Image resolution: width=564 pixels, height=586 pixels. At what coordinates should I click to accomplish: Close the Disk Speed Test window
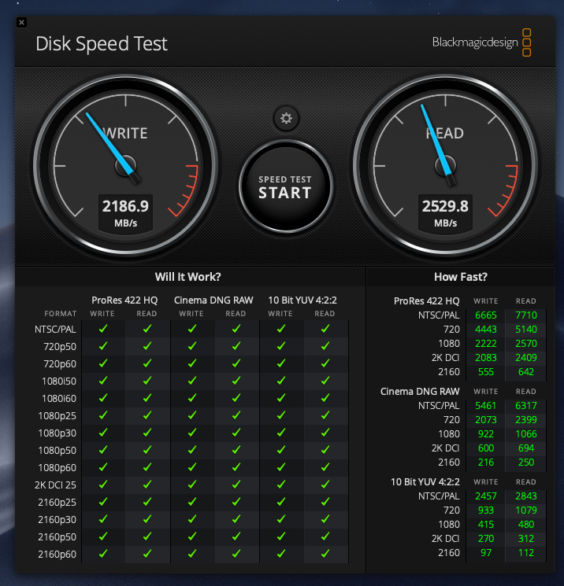pos(21,23)
